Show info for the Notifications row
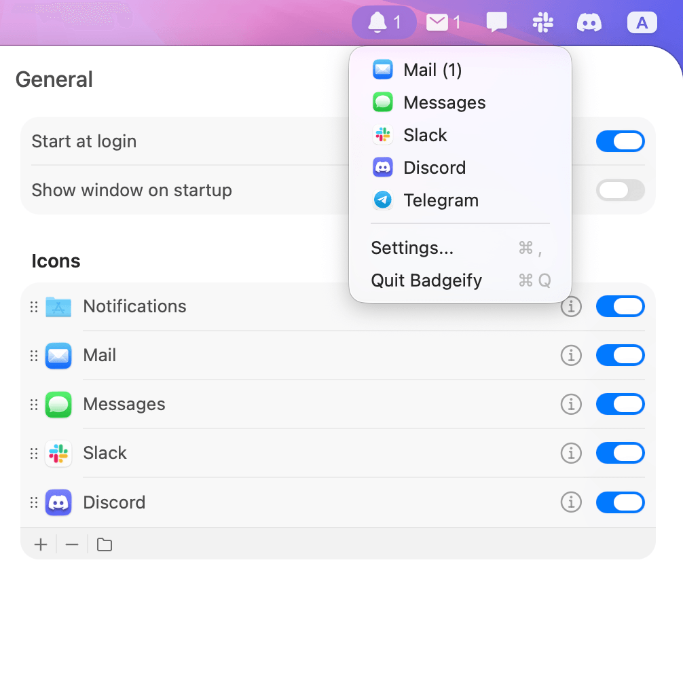Viewport: 683px width, 683px height. pyautogui.click(x=571, y=306)
